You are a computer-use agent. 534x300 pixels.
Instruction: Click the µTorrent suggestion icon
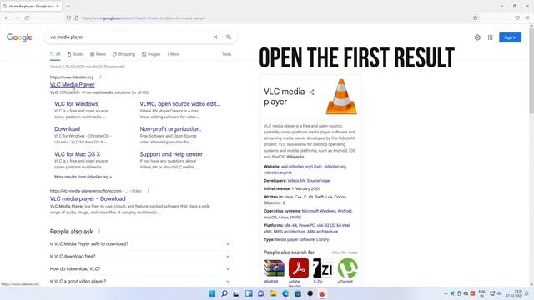(x=347, y=268)
